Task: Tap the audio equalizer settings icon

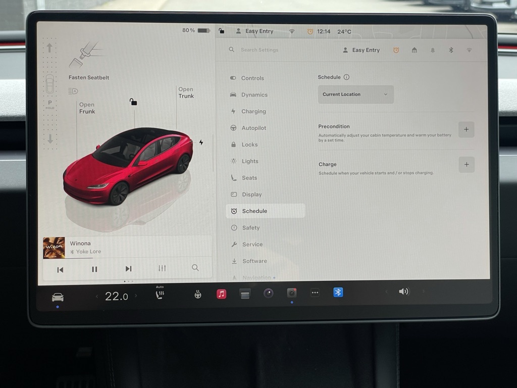Action: [x=162, y=268]
